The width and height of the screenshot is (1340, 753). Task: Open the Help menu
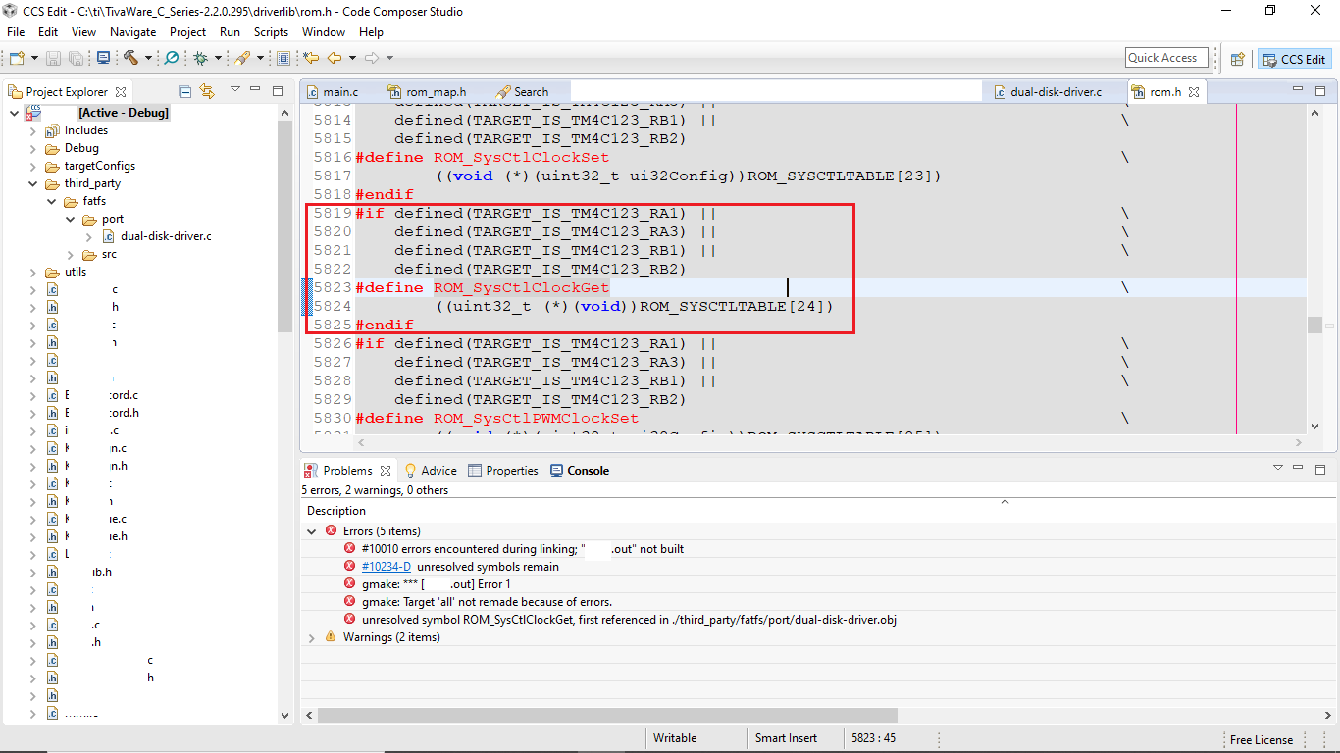tap(371, 32)
